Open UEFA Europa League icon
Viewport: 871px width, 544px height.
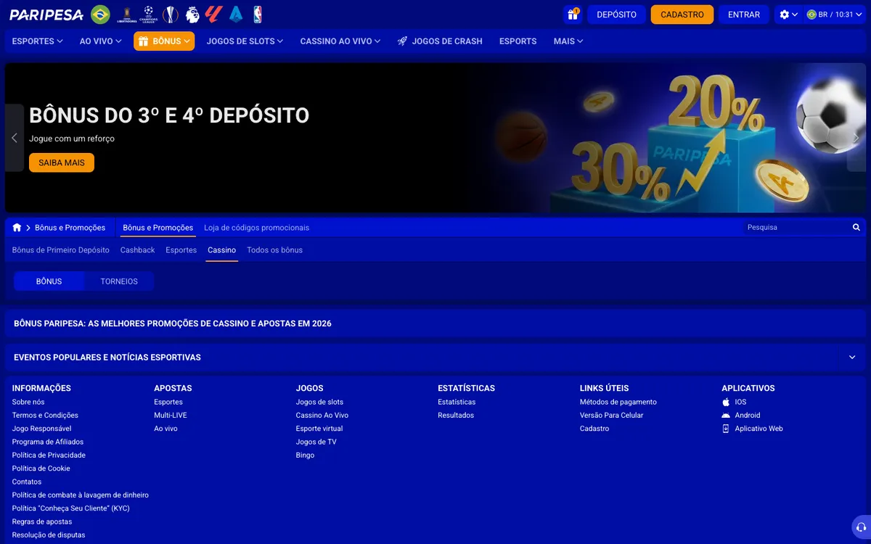tap(171, 15)
